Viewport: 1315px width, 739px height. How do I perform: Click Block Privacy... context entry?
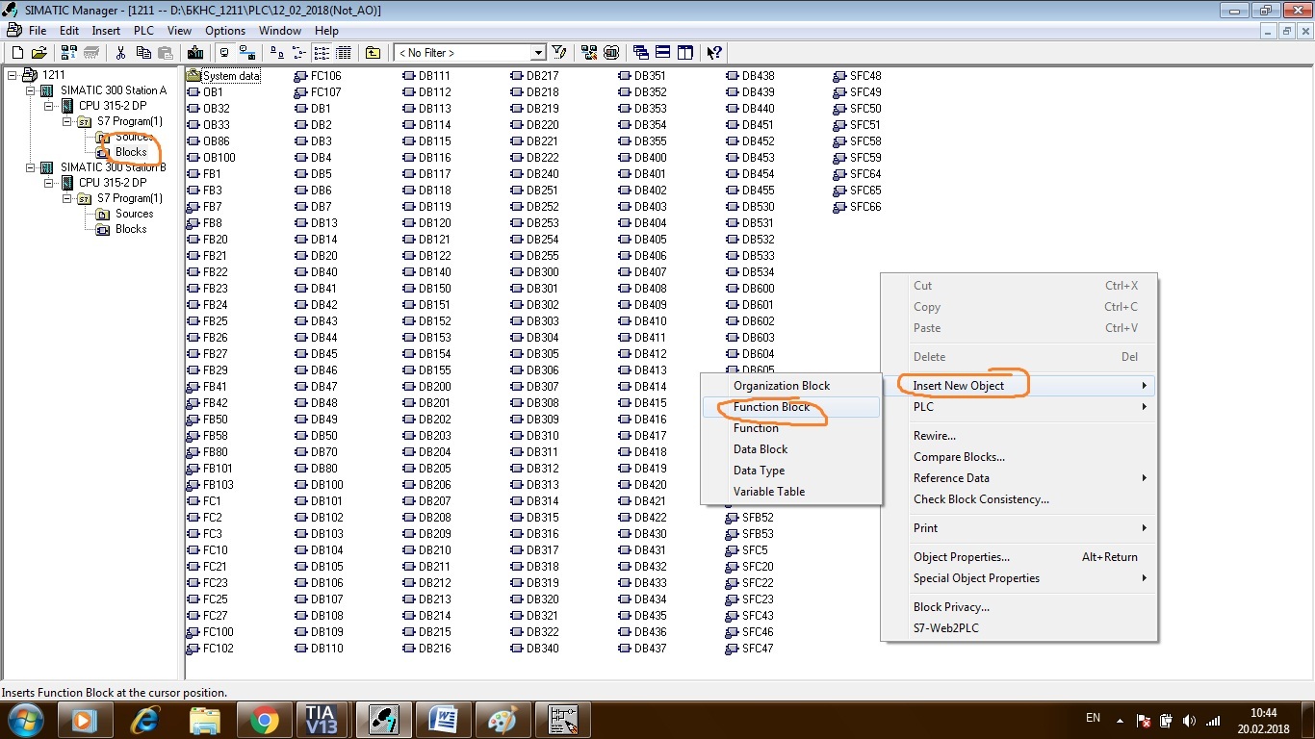click(1019, 607)
